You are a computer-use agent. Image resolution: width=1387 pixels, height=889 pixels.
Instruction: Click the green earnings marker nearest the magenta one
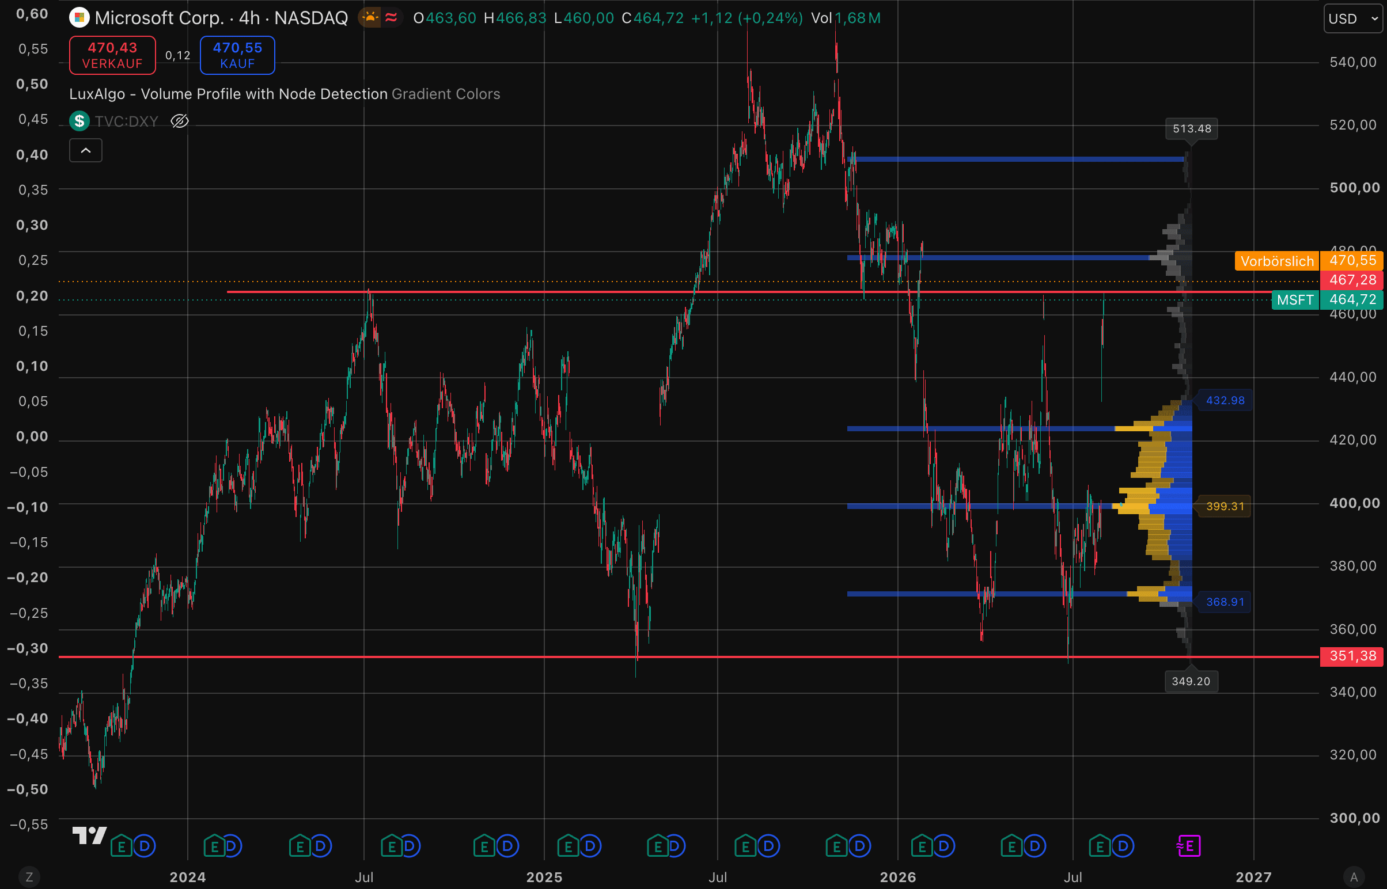click(x=1100, y=846)
